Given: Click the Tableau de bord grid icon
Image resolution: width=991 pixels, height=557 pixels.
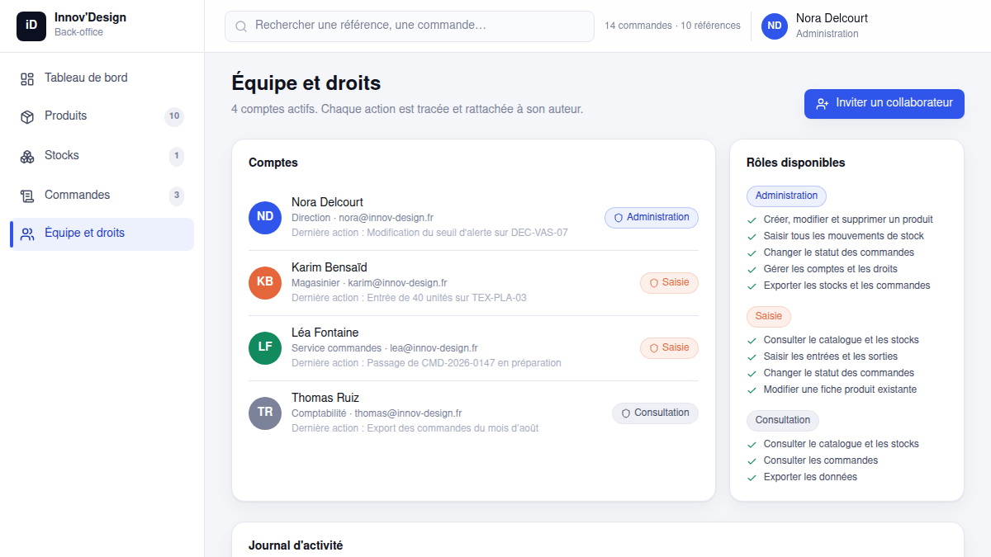Looking at the screenshot, I should 27,78.
